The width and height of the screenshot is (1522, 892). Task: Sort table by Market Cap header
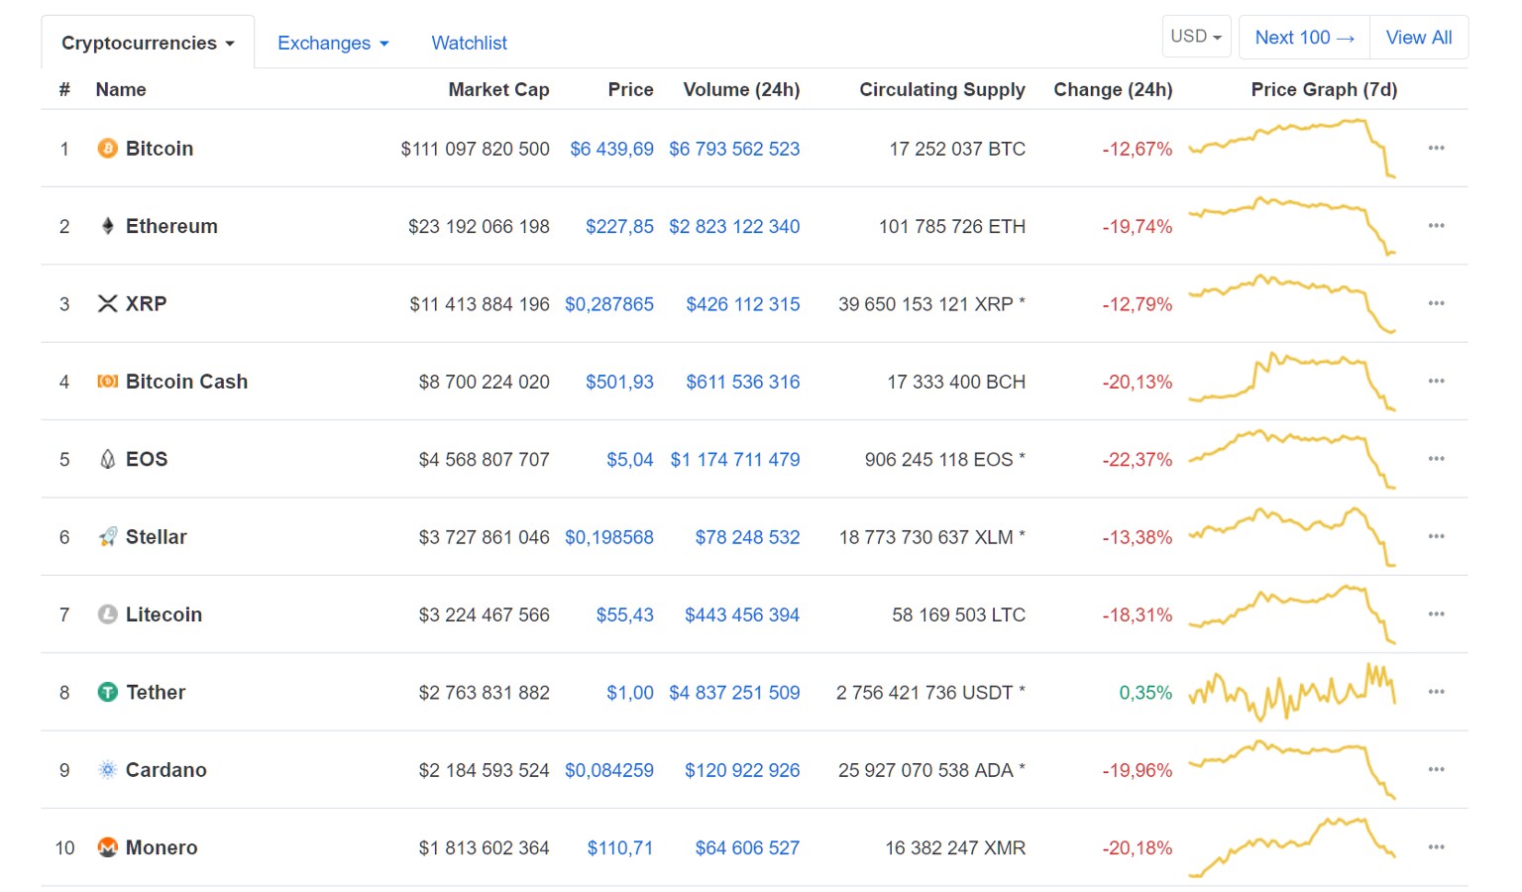point(498,89)
